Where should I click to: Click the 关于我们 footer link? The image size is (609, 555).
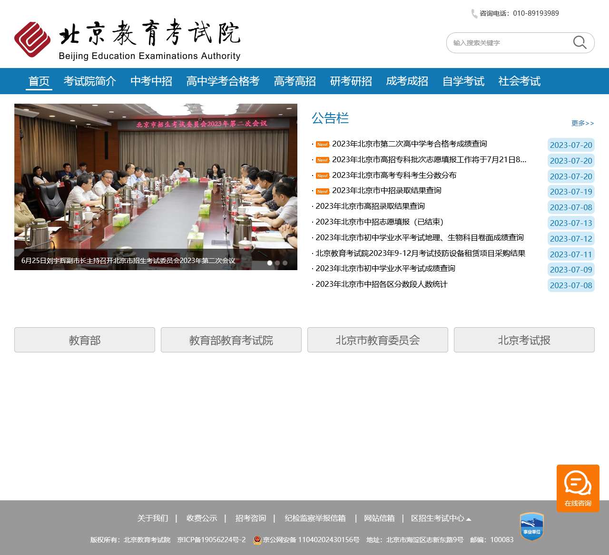tap(153, 518)
